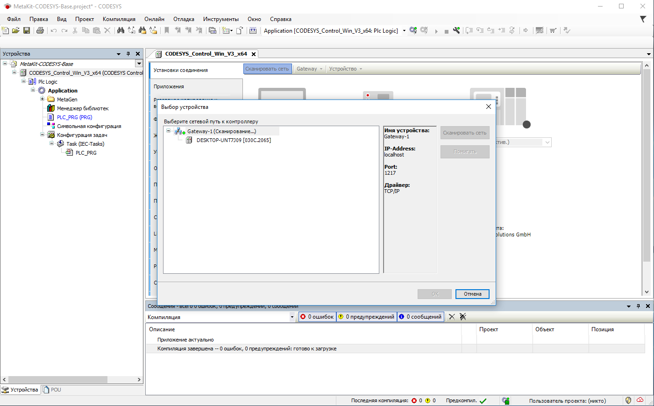Click the clear messages X icon
Viewport: 654px width, 406px height.
click(x=452, y=317)
